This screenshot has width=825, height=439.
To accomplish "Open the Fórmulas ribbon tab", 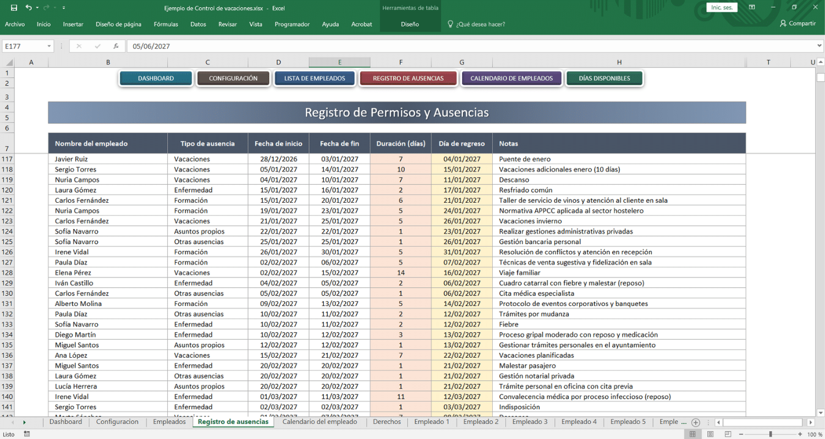I will point(166,24).
